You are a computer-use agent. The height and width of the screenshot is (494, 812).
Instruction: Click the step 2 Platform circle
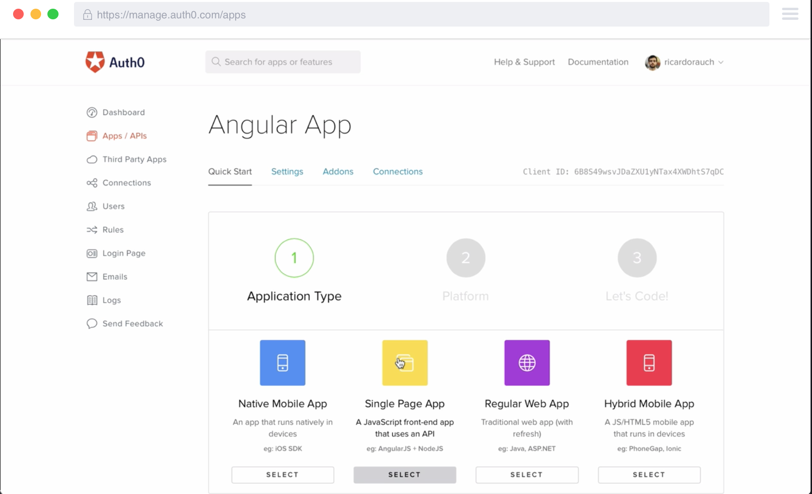466,258
